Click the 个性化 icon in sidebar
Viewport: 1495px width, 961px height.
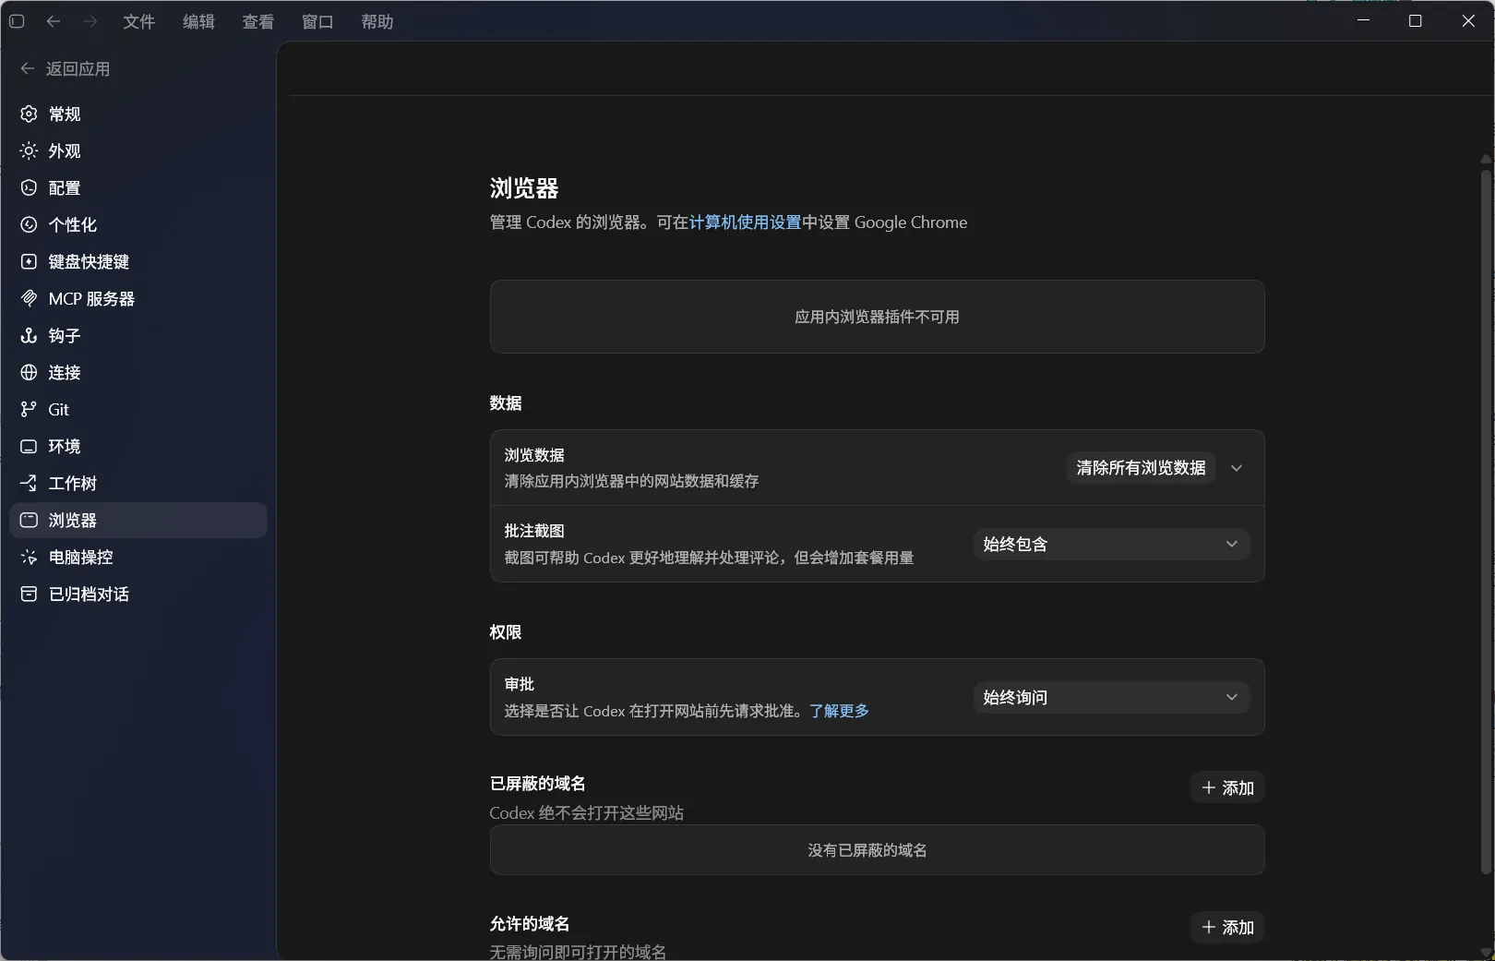coord(29,224)
